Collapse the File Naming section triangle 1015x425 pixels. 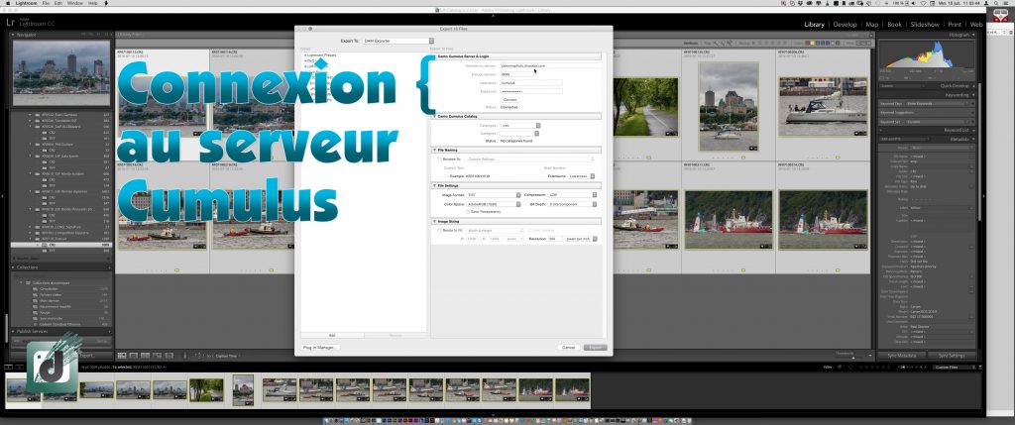434,150
